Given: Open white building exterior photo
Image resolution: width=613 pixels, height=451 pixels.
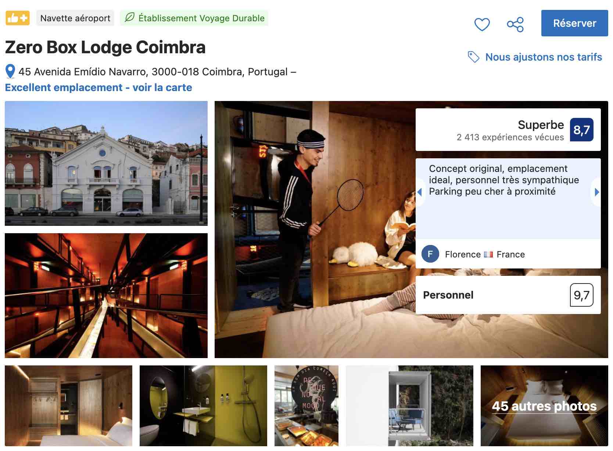Looking at the screenshot, I should click(106, 163).
